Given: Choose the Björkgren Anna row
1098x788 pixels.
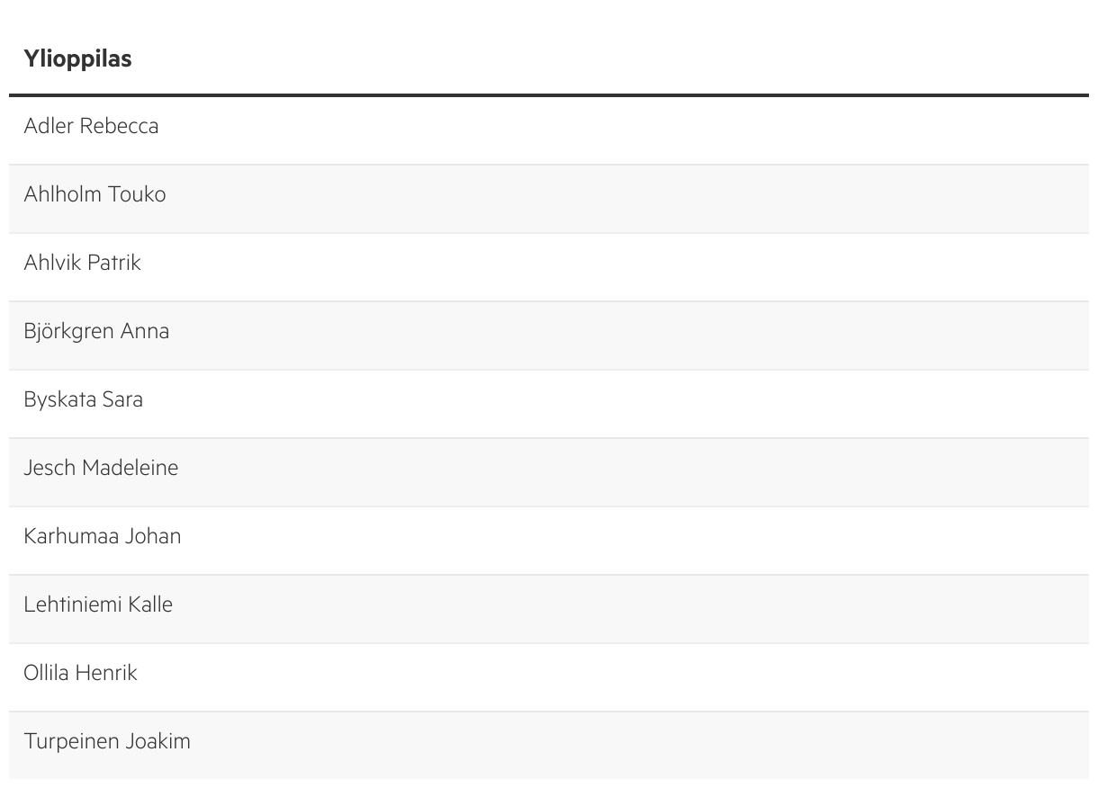Looking at the screenshot, I should click(x=96, y=331).
